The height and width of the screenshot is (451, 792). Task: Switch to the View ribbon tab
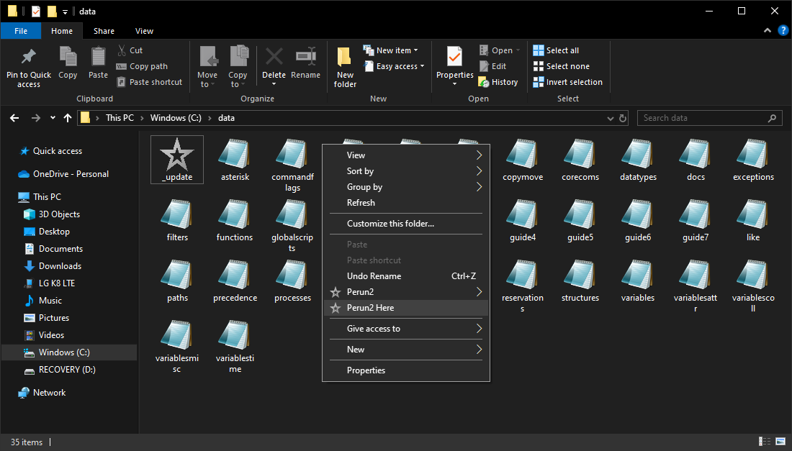pos(144,31)
